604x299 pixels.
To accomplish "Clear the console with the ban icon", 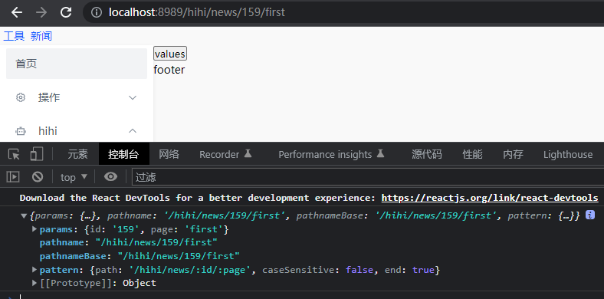I will pos(38,177).
